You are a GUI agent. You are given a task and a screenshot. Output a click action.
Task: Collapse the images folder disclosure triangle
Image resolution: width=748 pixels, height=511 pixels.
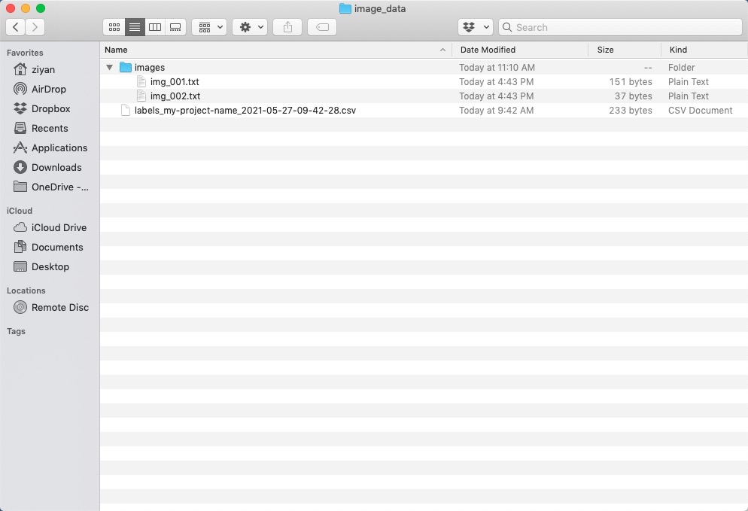pyautogui.click(x=110, y=68)
